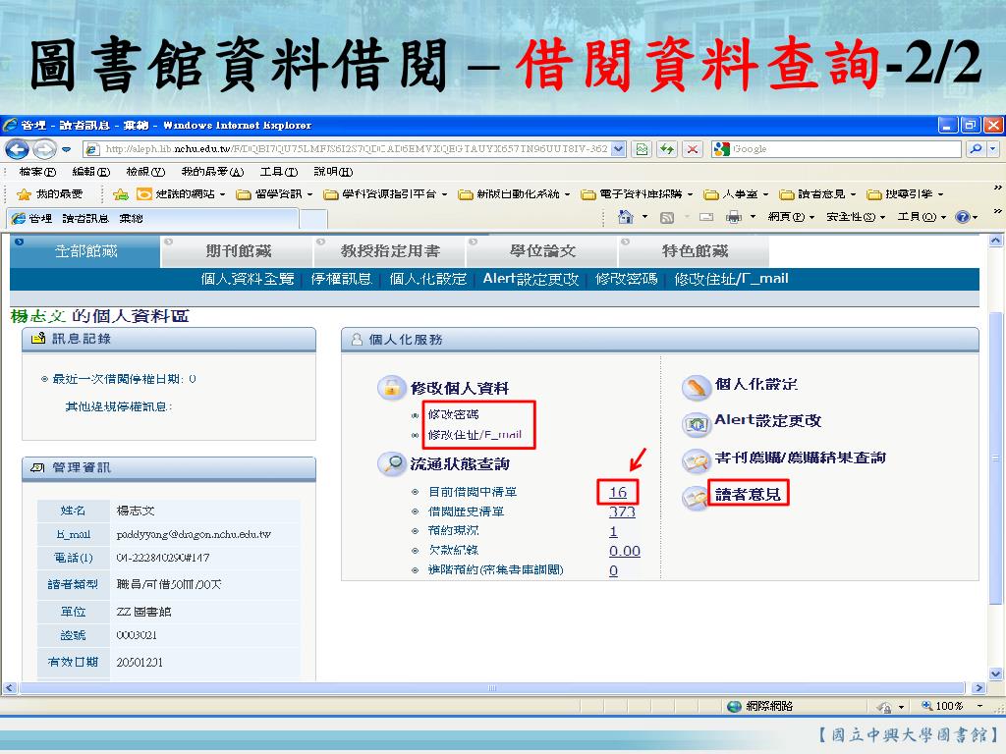The width and height of the screenshot is (1006, 754).
Task: Open the 工具(T) menu
Action: coord(279,172)
